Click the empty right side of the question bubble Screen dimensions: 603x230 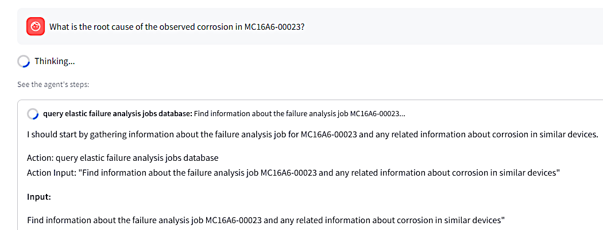[x=459, y=26]
